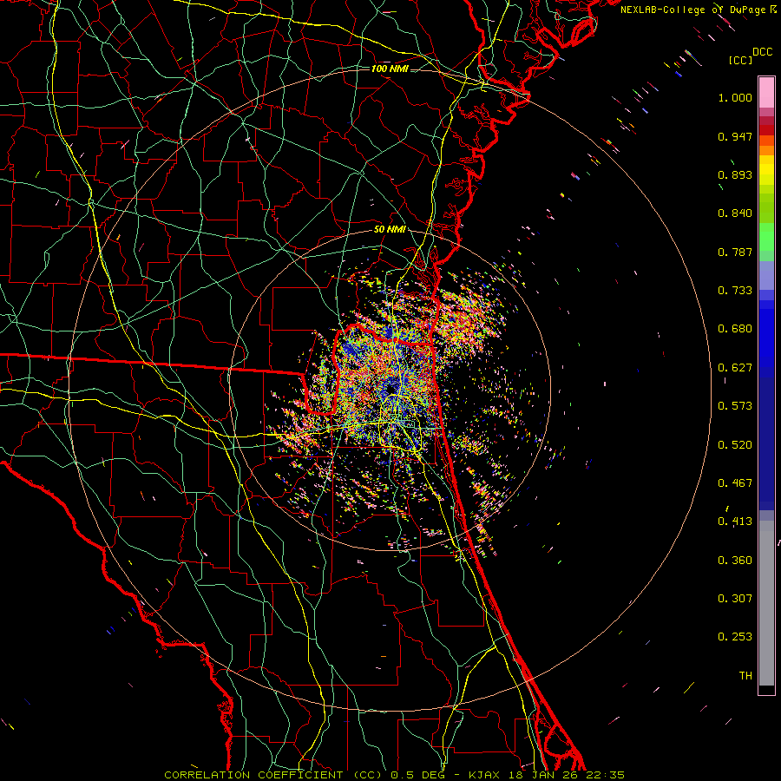This screenshot has height=781, width=781.
Task: Select the 0.947 scale value
Action: [x=735, y=136]
